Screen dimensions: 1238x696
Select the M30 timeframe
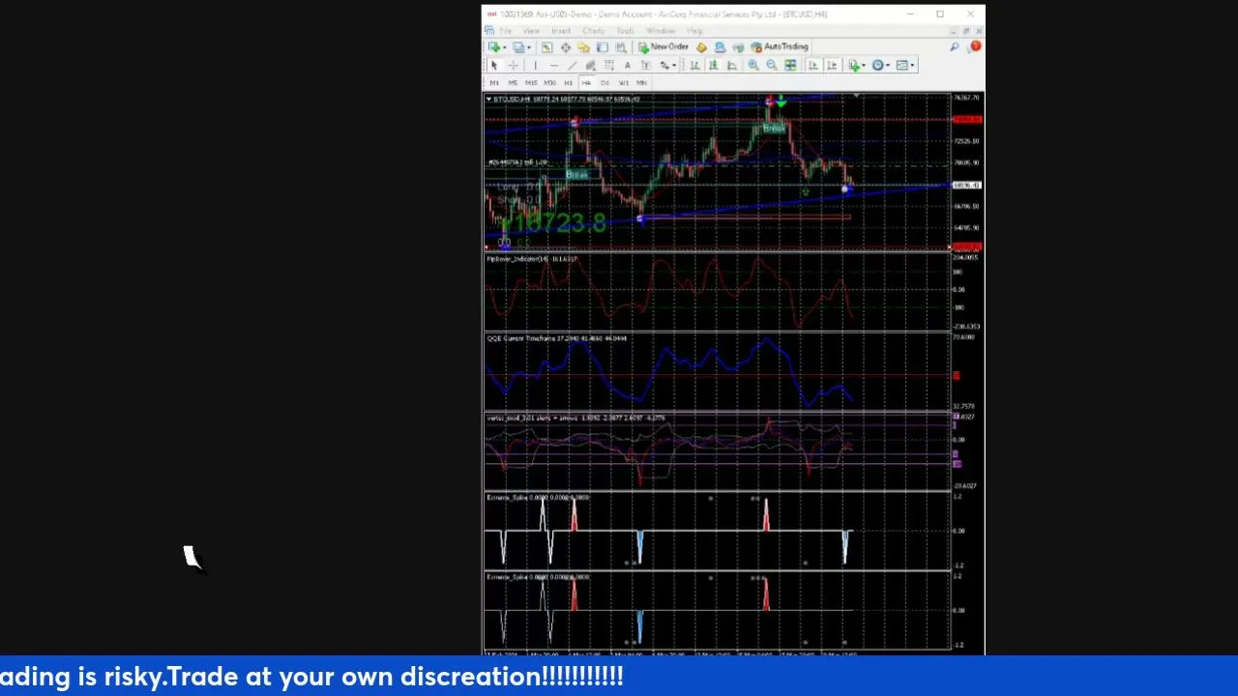click(x=549, y=82)
